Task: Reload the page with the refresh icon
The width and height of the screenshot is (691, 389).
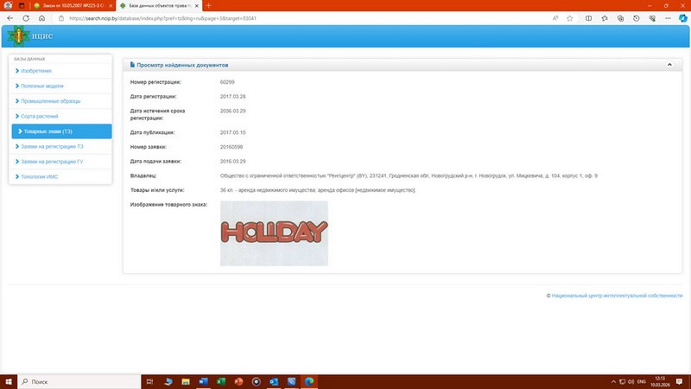Action: coord(27,17)
